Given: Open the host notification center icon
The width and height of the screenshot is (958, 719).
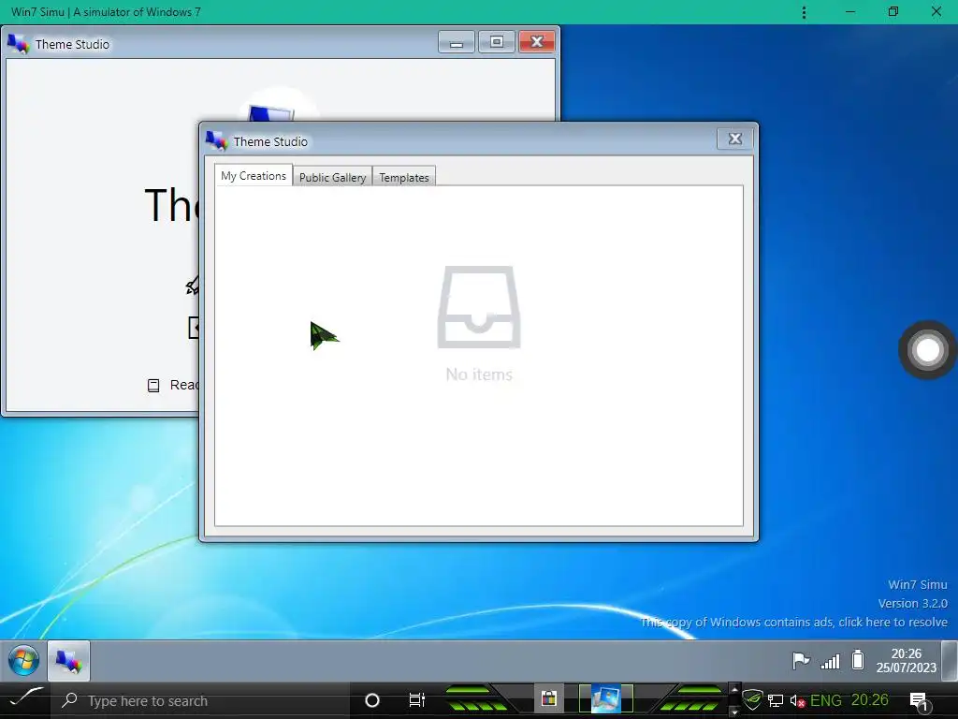Looking at the screenshot, I should point(920,701).
